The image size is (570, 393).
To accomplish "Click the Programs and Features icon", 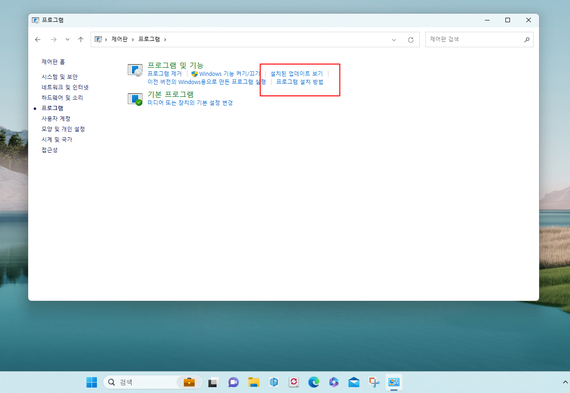I will (x=135, y=70).
